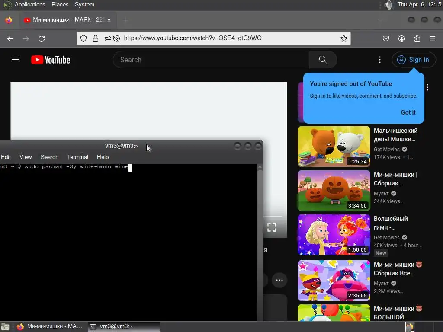Switch to vm3@vm3 terminal in taskbar
Image resolution: width=443 pixels, height=332 pixels.
coord(123,326)
